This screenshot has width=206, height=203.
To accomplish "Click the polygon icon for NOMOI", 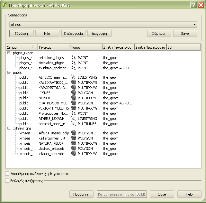I will pyautogui.click(x=74, y=98).
